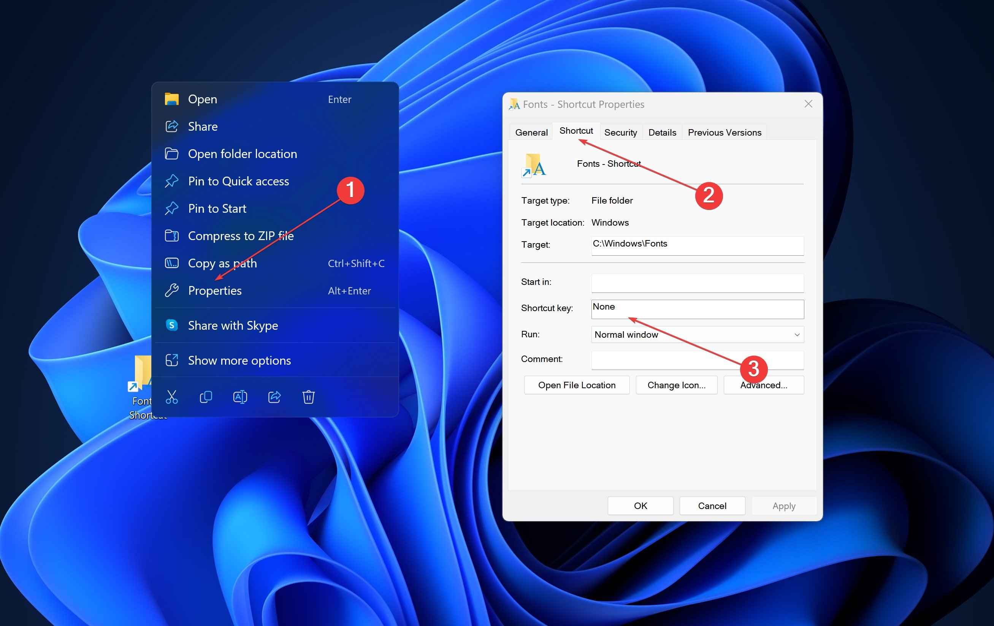Click the Cancel button
The width and height of the screenshot is (994, 626).
712,506
